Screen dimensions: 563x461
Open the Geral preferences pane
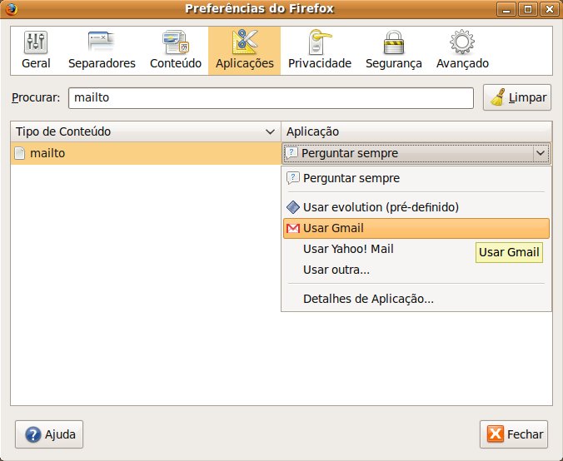[36, 51]
